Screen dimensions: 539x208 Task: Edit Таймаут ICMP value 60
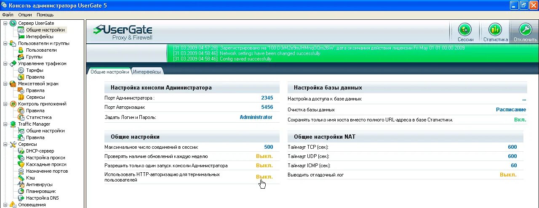(514, 166)
